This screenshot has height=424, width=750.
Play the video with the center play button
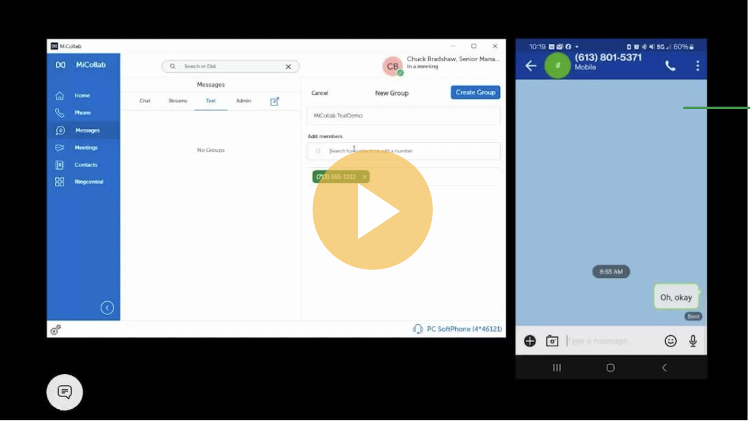[x=373, y=210]
